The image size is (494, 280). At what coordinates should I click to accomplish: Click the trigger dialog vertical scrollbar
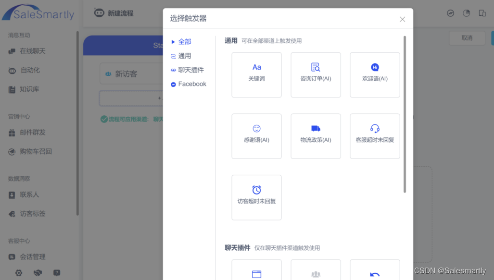pos(405,114)
